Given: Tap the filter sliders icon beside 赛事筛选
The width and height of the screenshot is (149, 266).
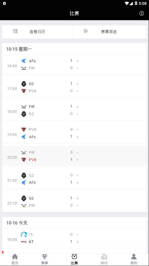Looking at the screenshot, I should point(86,31).
